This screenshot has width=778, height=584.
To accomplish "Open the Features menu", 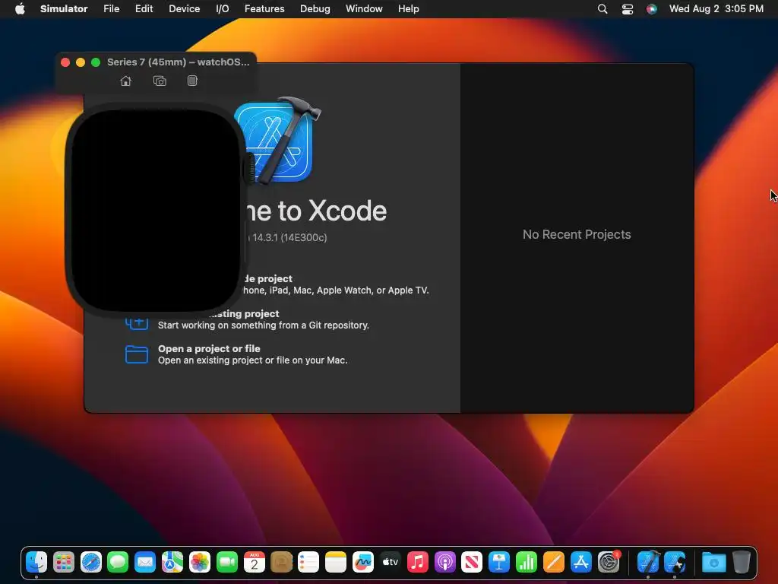I will [x=264, y=8].
